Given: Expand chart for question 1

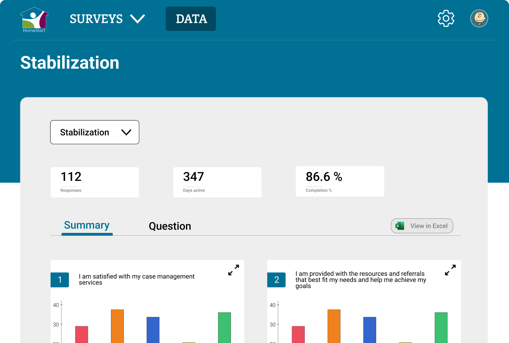Looking at the screenshot, I should point(233,270).
